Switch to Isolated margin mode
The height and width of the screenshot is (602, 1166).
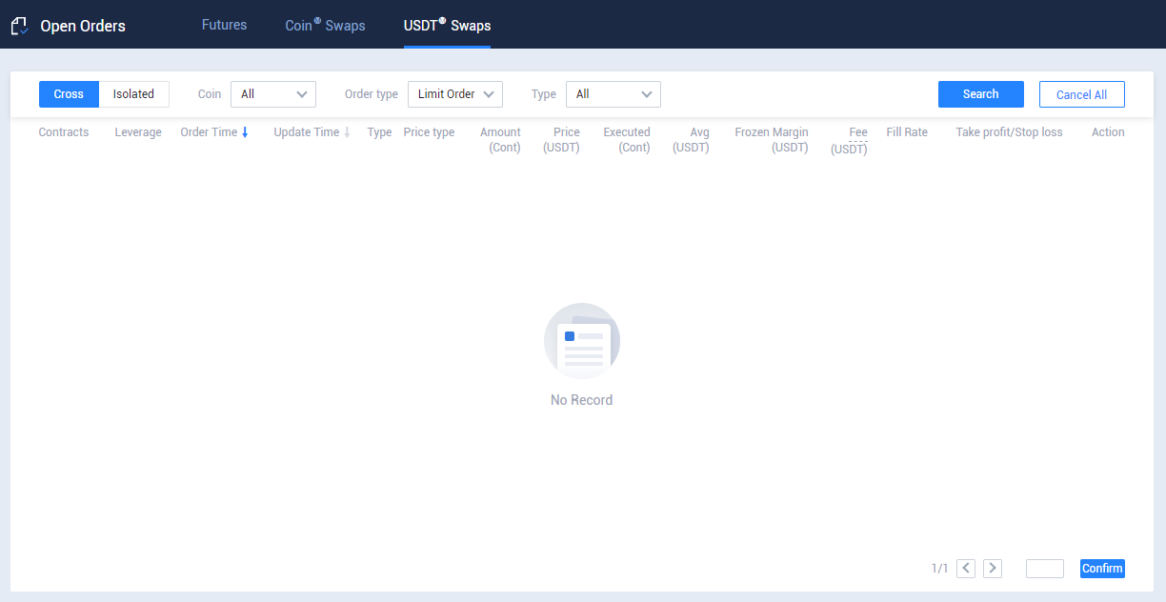(133, 94)
